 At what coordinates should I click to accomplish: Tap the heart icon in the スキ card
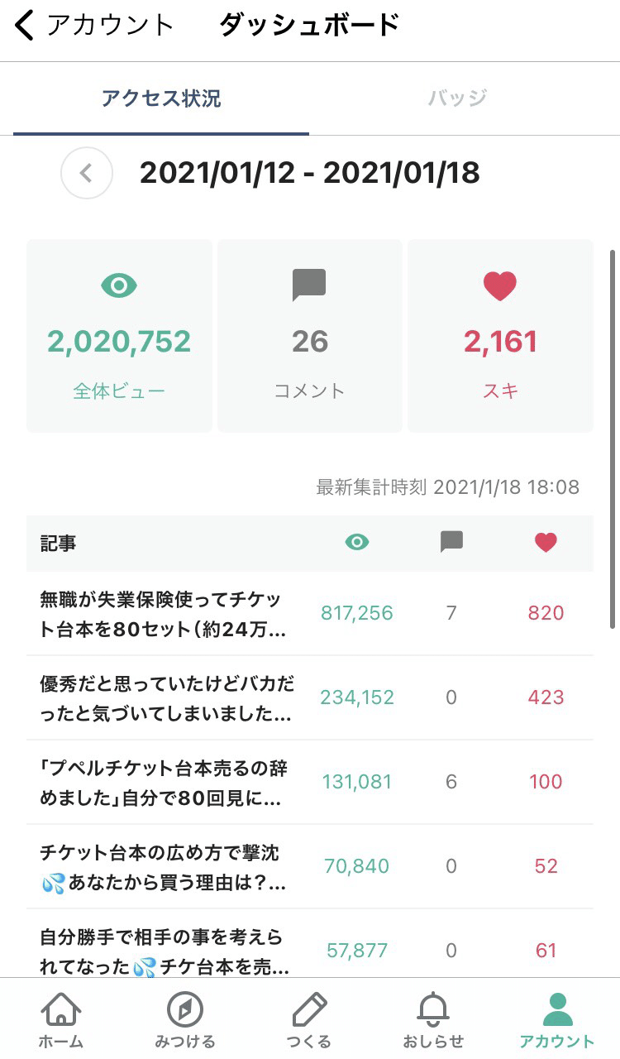(499, 286)
